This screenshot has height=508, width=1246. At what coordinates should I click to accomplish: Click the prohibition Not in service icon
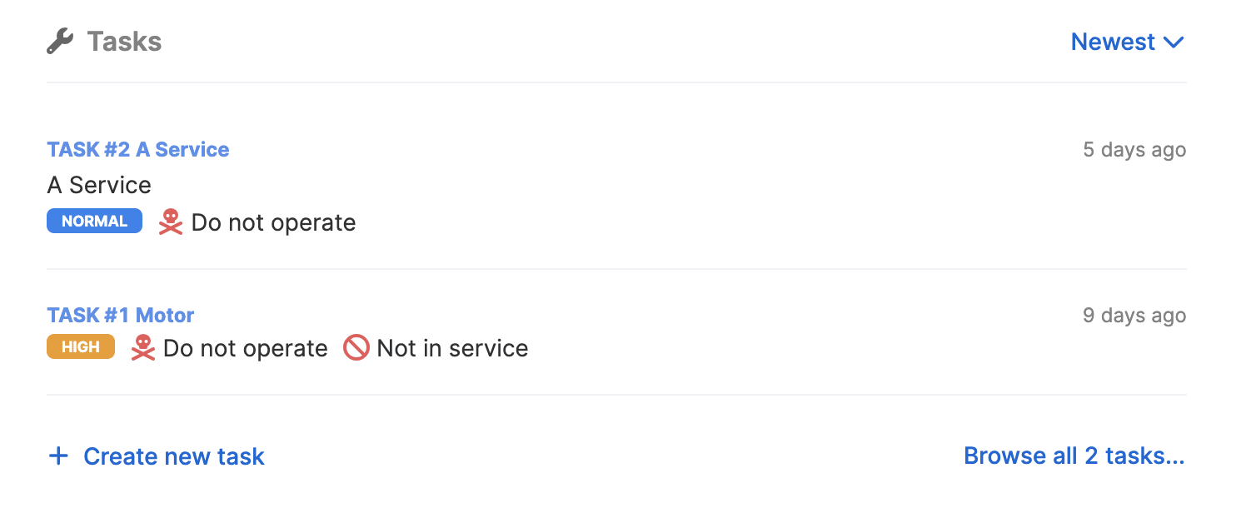click(356, 347)
